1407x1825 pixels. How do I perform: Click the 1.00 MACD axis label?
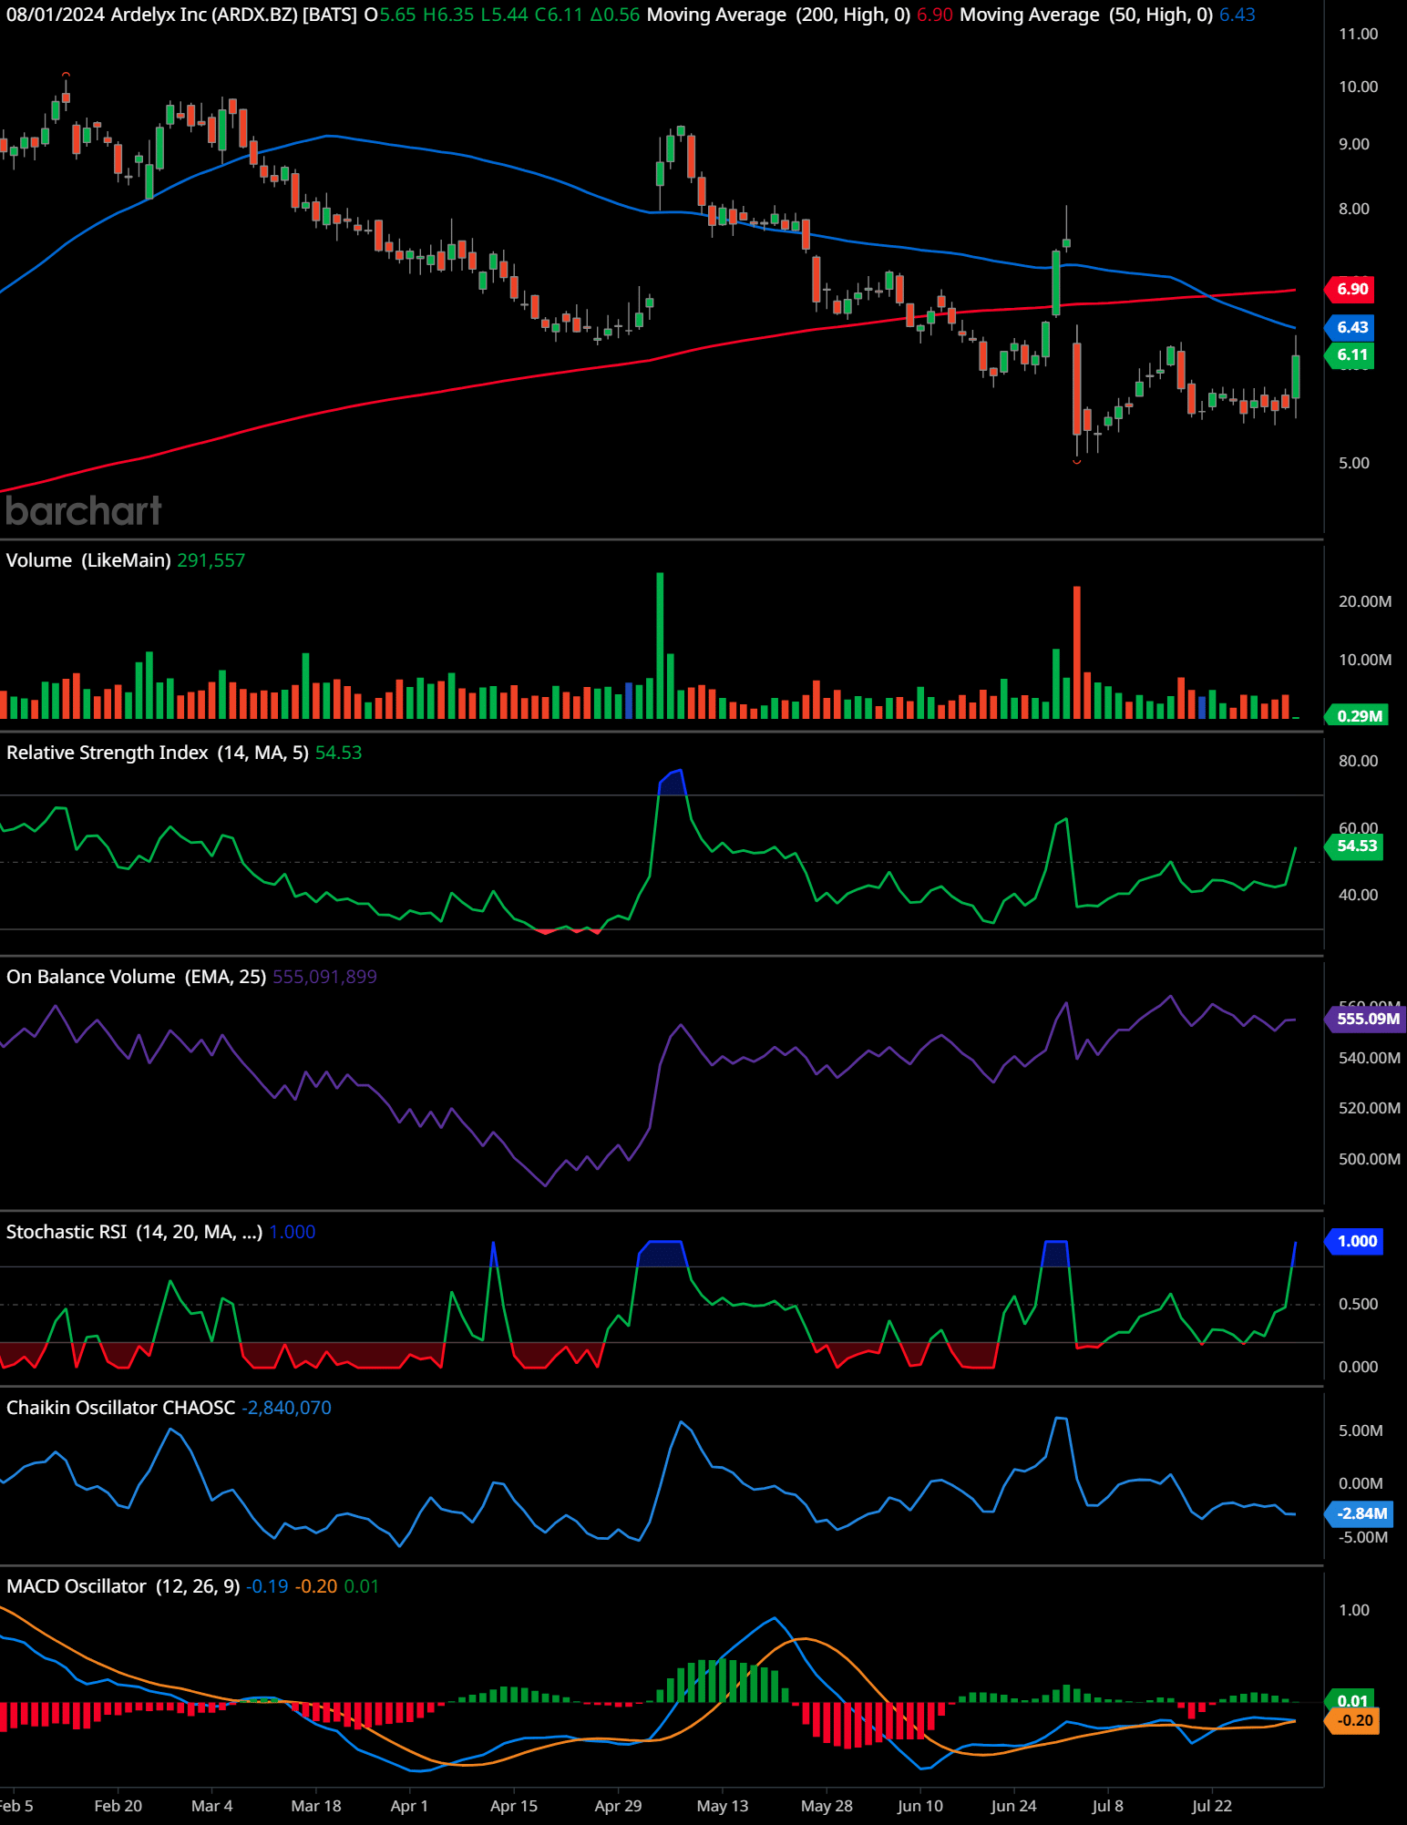pos(1354,1610)
